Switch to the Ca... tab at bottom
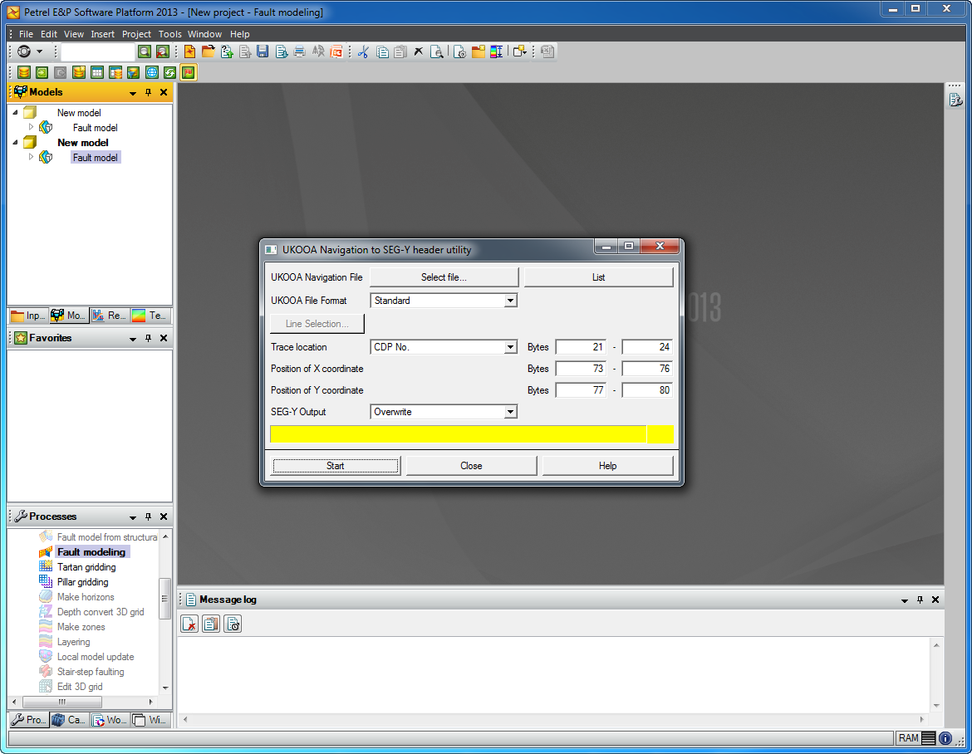The image size is (972, 754). click(x=69, y=720)
